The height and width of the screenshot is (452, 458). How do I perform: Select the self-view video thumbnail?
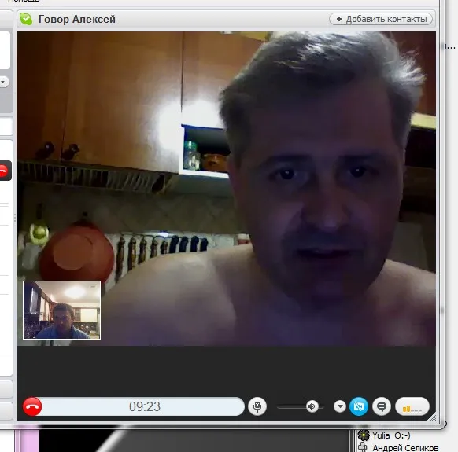pos(61,310)
